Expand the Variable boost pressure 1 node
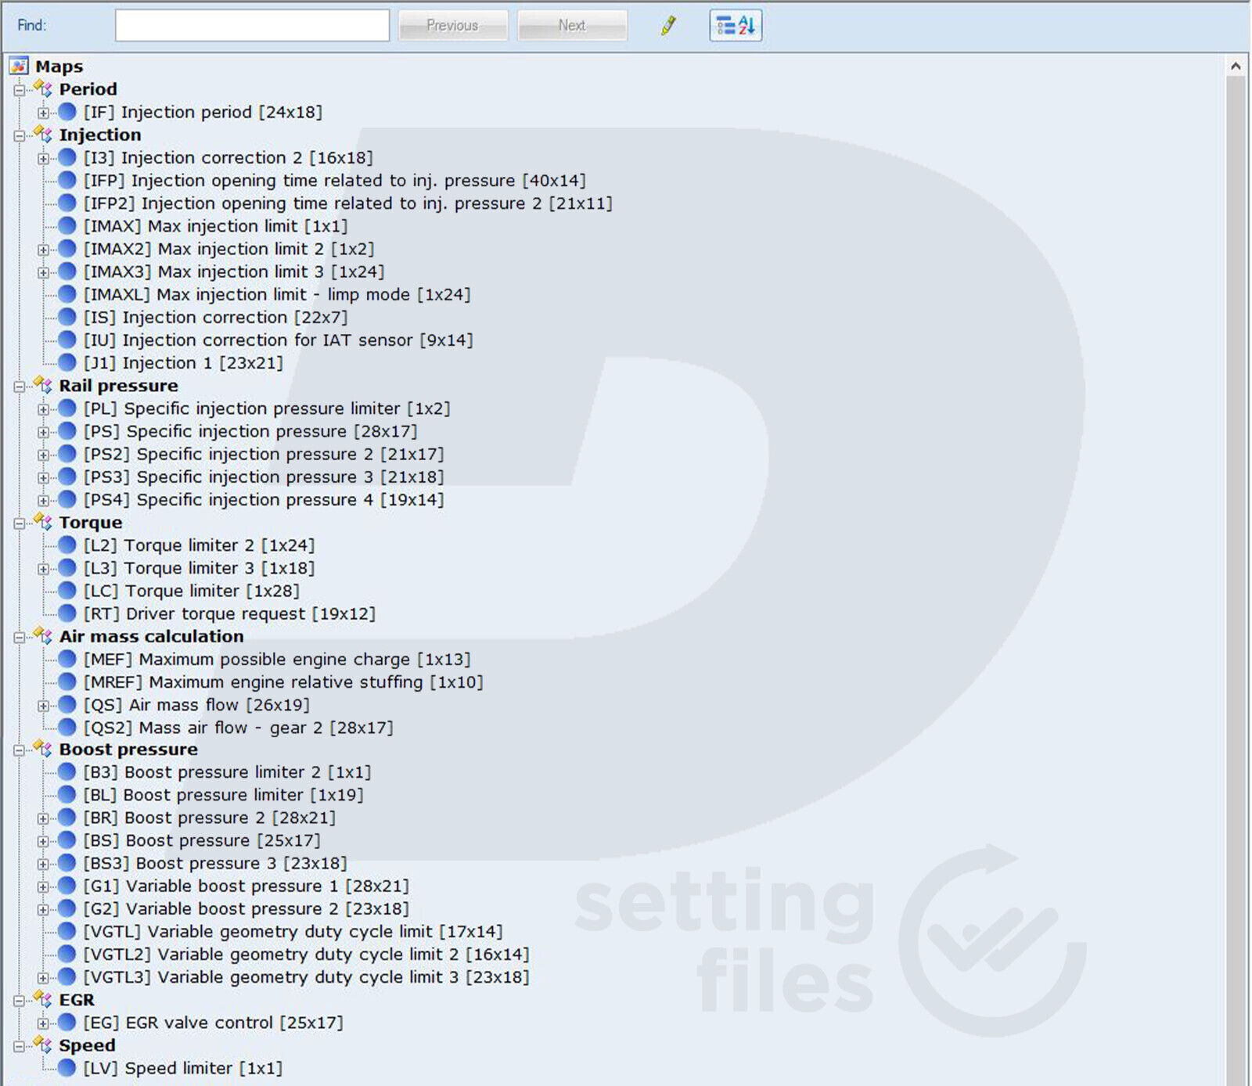Screen dimensions: 1252x1086 click(x=44, y=886)
